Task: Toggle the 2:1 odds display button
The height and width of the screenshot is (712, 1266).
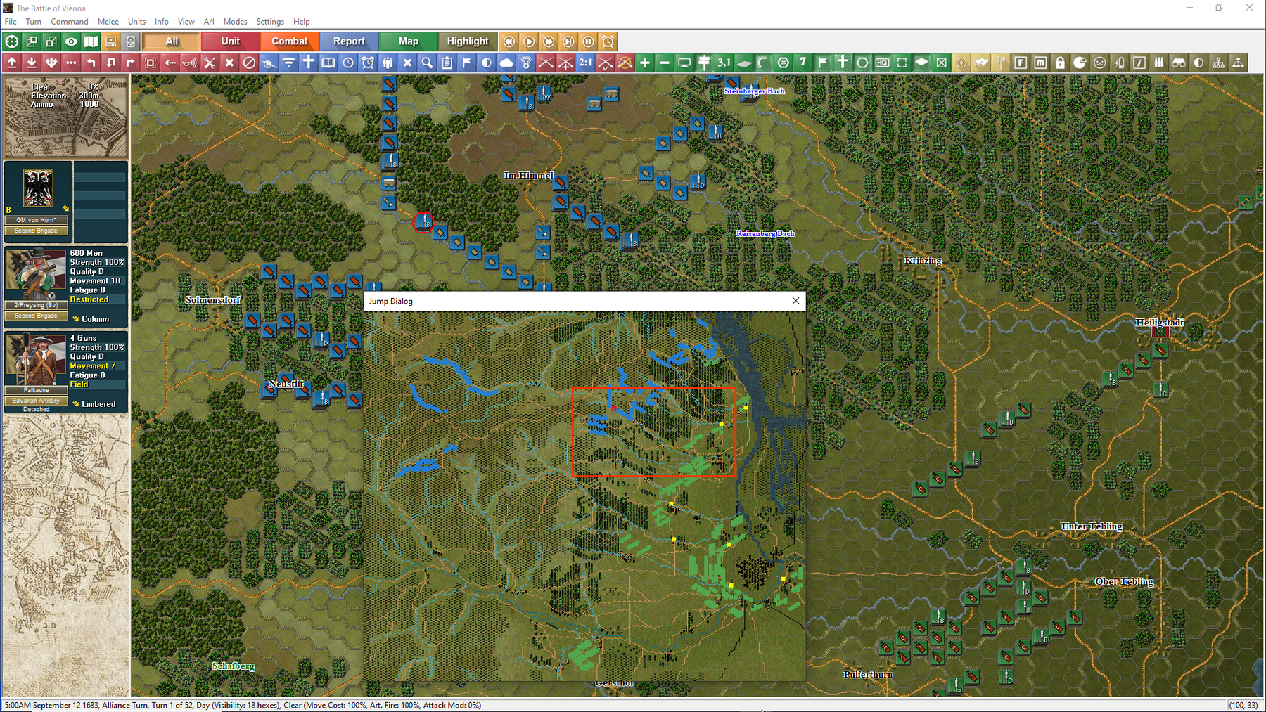Action: [585, 63]
